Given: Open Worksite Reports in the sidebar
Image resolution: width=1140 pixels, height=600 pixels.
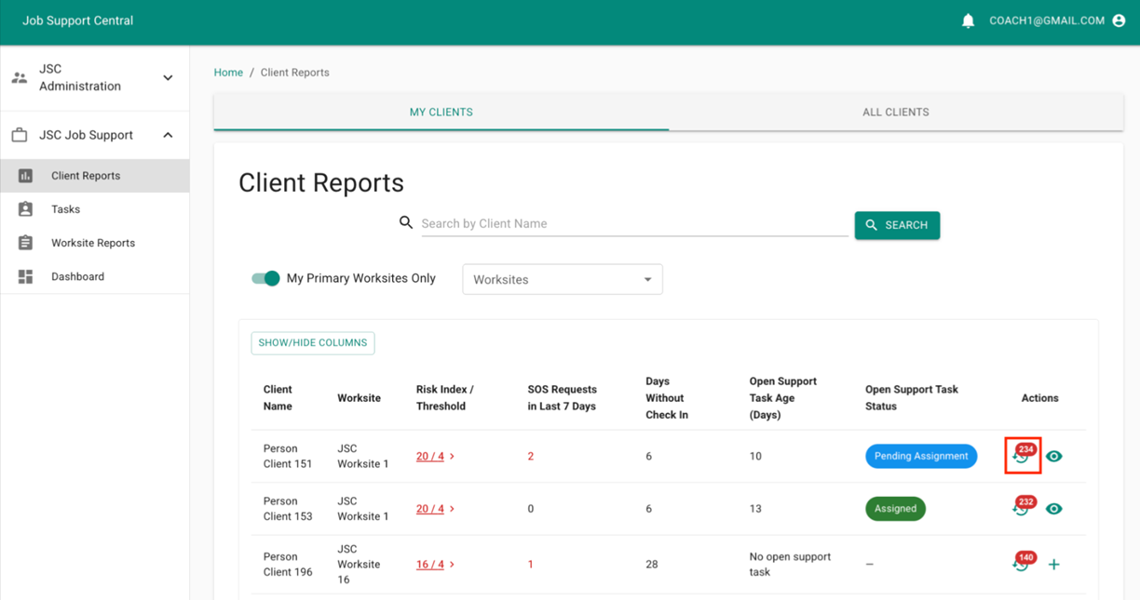Looking at the screenshot, I should [94, 243].
